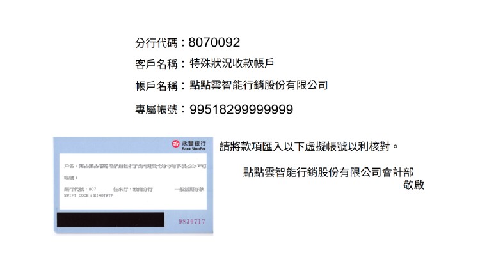Click the 分行代碼 label

pyautogui.click(x=156, y=43)
